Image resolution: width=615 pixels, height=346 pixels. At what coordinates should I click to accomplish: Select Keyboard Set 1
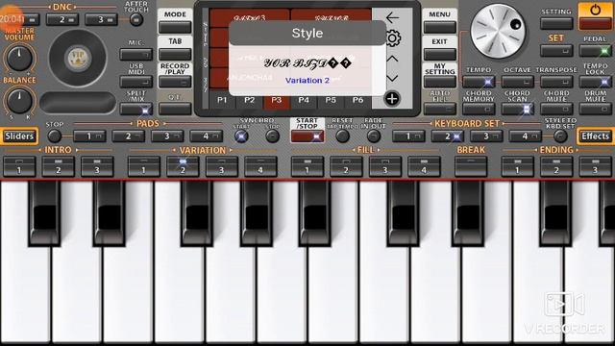click(x=408, y=136)
